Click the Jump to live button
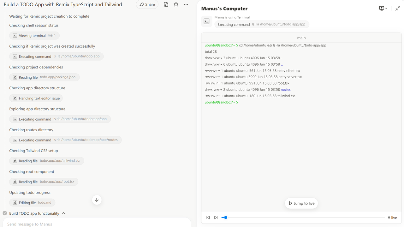 [301, 203]
